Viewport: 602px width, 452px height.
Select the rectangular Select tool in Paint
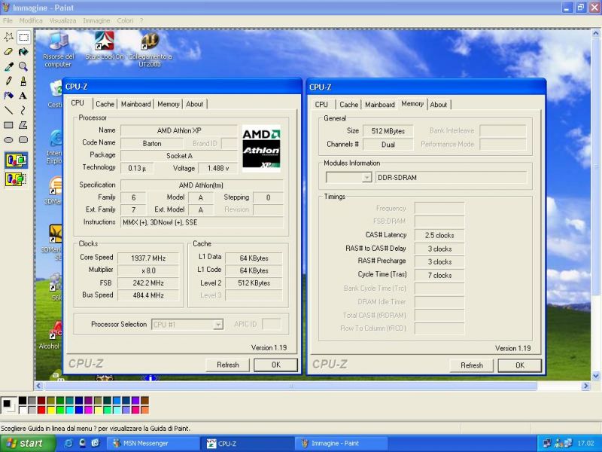point(23,37)
